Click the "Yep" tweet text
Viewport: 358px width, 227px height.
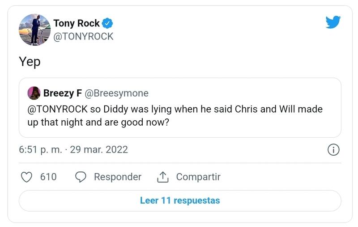coord(30,62)
